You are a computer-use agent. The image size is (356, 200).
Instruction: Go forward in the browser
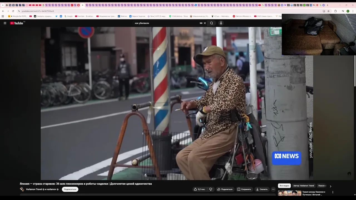pyautogui.click(x=8, y=11)
